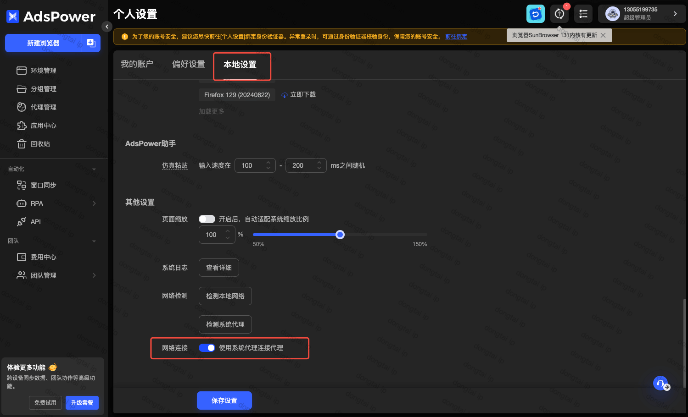The height and width of the screenshot is (417, 688).
Task: Switch to the 偏好设置 tab
Action: (x=188, y=64)
